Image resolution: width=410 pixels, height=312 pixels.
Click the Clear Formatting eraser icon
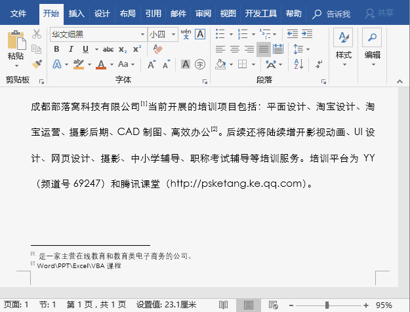[x=157, y=49]
